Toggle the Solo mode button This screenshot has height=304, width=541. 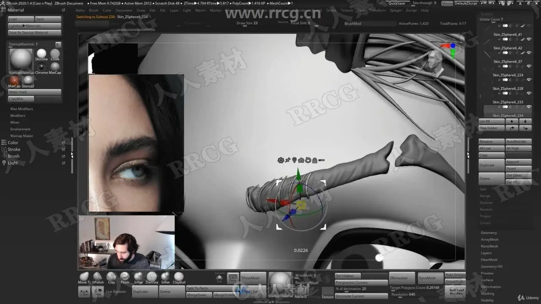click(219, 278)
